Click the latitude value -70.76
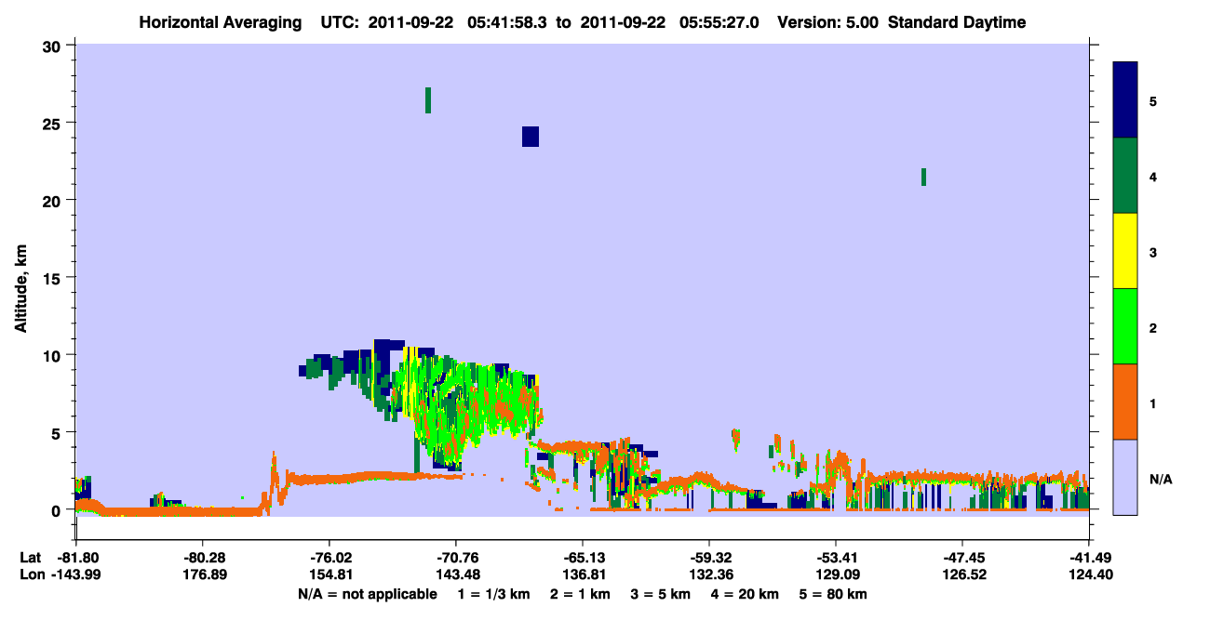 455,558
